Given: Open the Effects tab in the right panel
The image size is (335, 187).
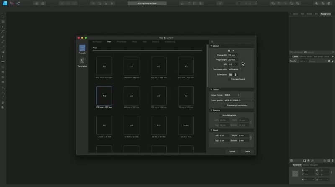Looking at the screenshot, I should click(x=302, y=57).
